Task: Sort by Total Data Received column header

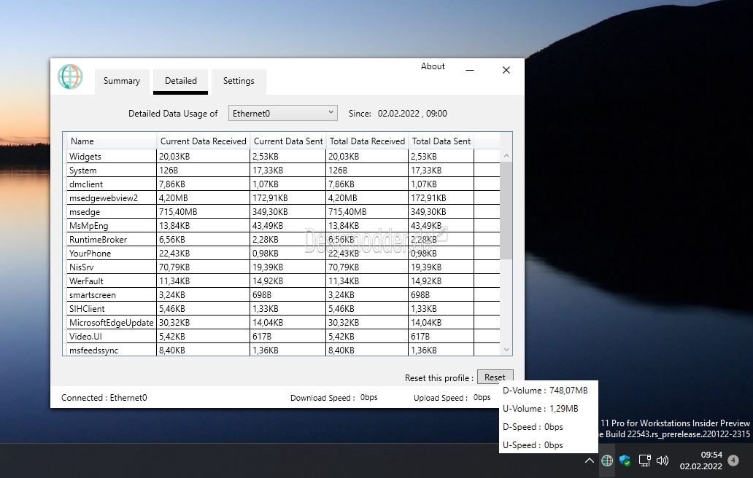Action: pyautogui.click(x=367, y=141)
